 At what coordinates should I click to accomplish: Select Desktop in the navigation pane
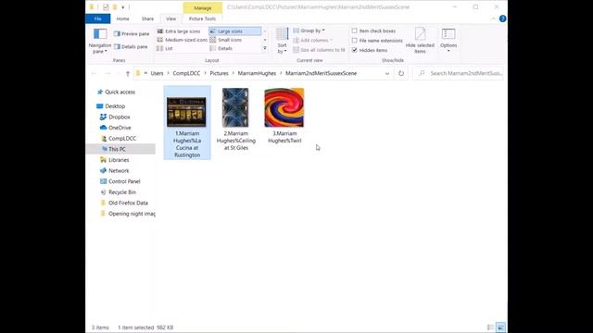coord(110,106)
